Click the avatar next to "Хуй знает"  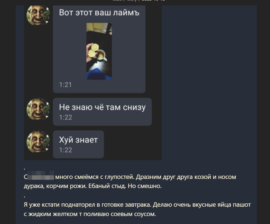[x=38, y=142]
